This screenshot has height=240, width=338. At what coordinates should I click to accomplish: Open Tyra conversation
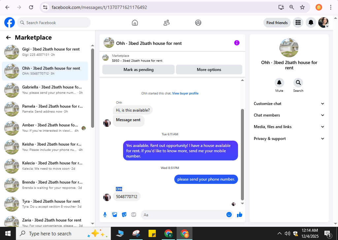click(45, 204)
